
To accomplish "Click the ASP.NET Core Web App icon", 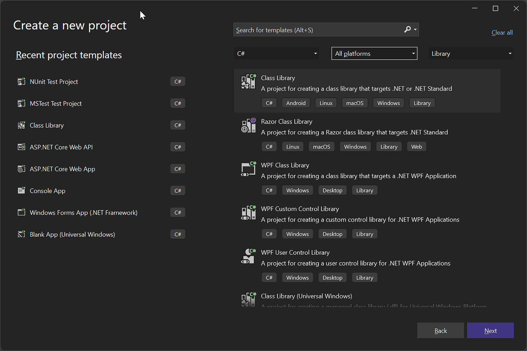I will click(21, 169).
